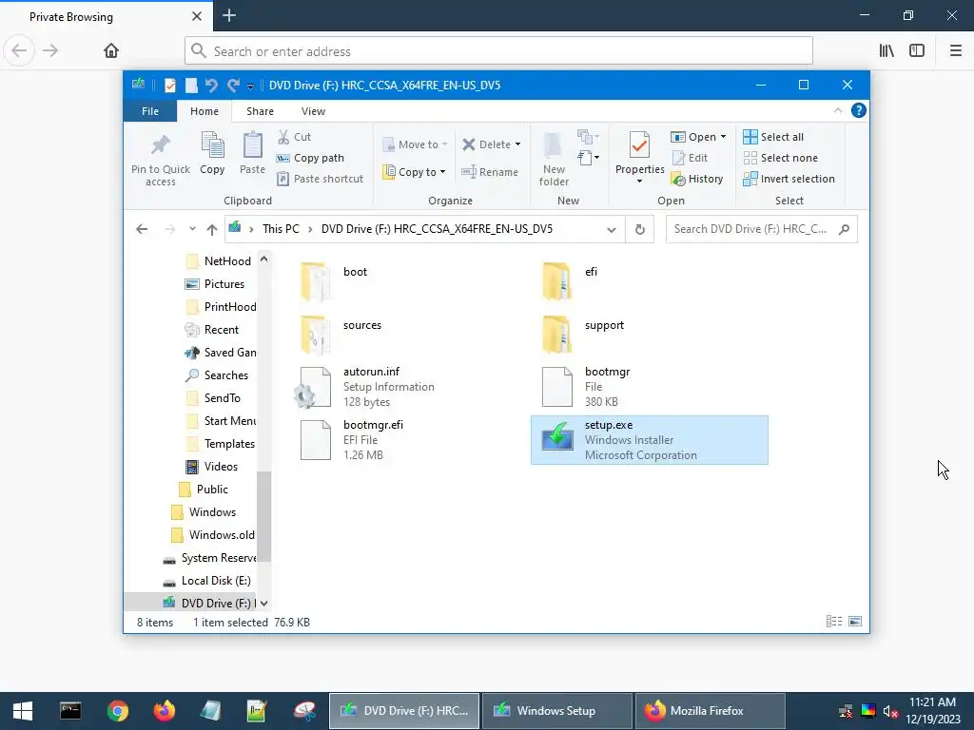Viewport: 974px width, 730px height.
Task: Switch to large icons view button
Action: (855, 621)
